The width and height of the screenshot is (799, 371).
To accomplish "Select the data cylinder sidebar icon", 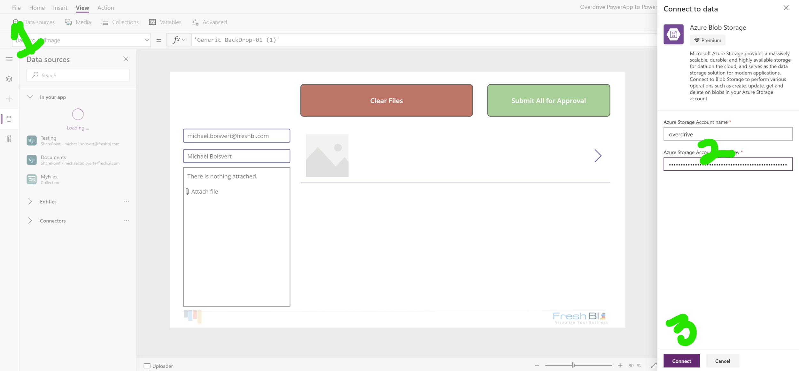I will 9,119.
